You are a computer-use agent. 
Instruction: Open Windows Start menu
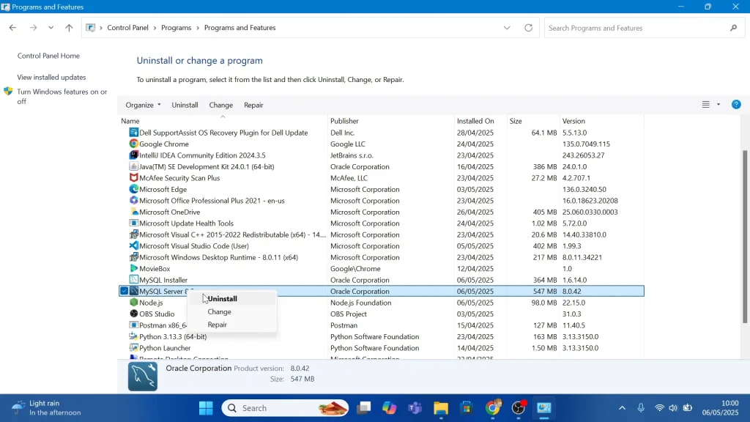tap(206, 408)
